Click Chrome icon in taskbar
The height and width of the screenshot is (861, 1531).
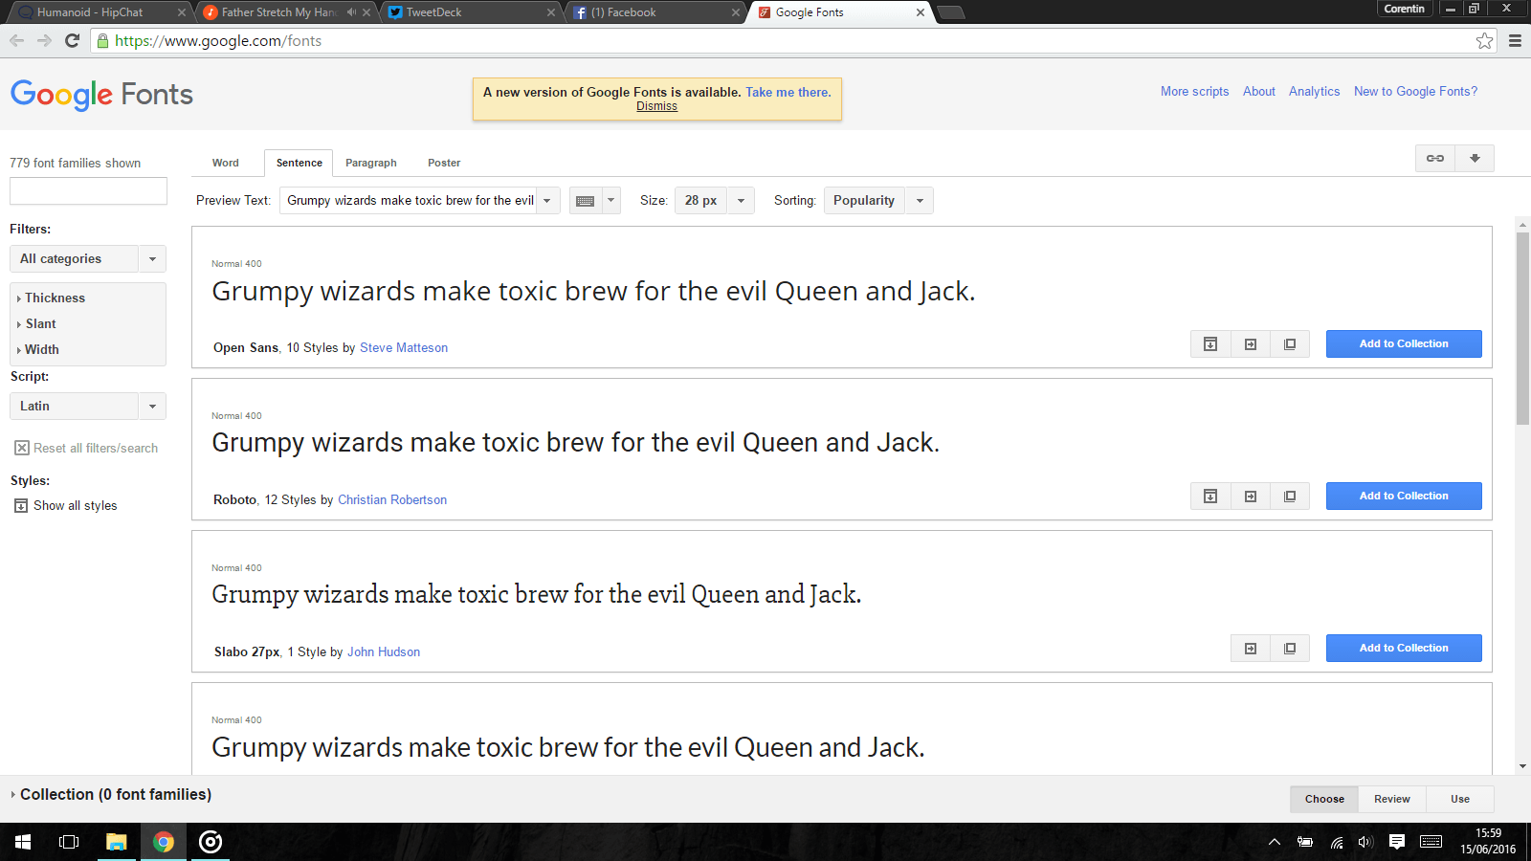[164, 842]
